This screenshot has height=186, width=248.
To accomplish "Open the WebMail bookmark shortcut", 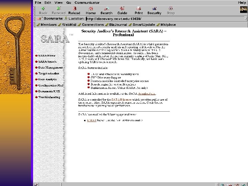I will click(67, 25).
